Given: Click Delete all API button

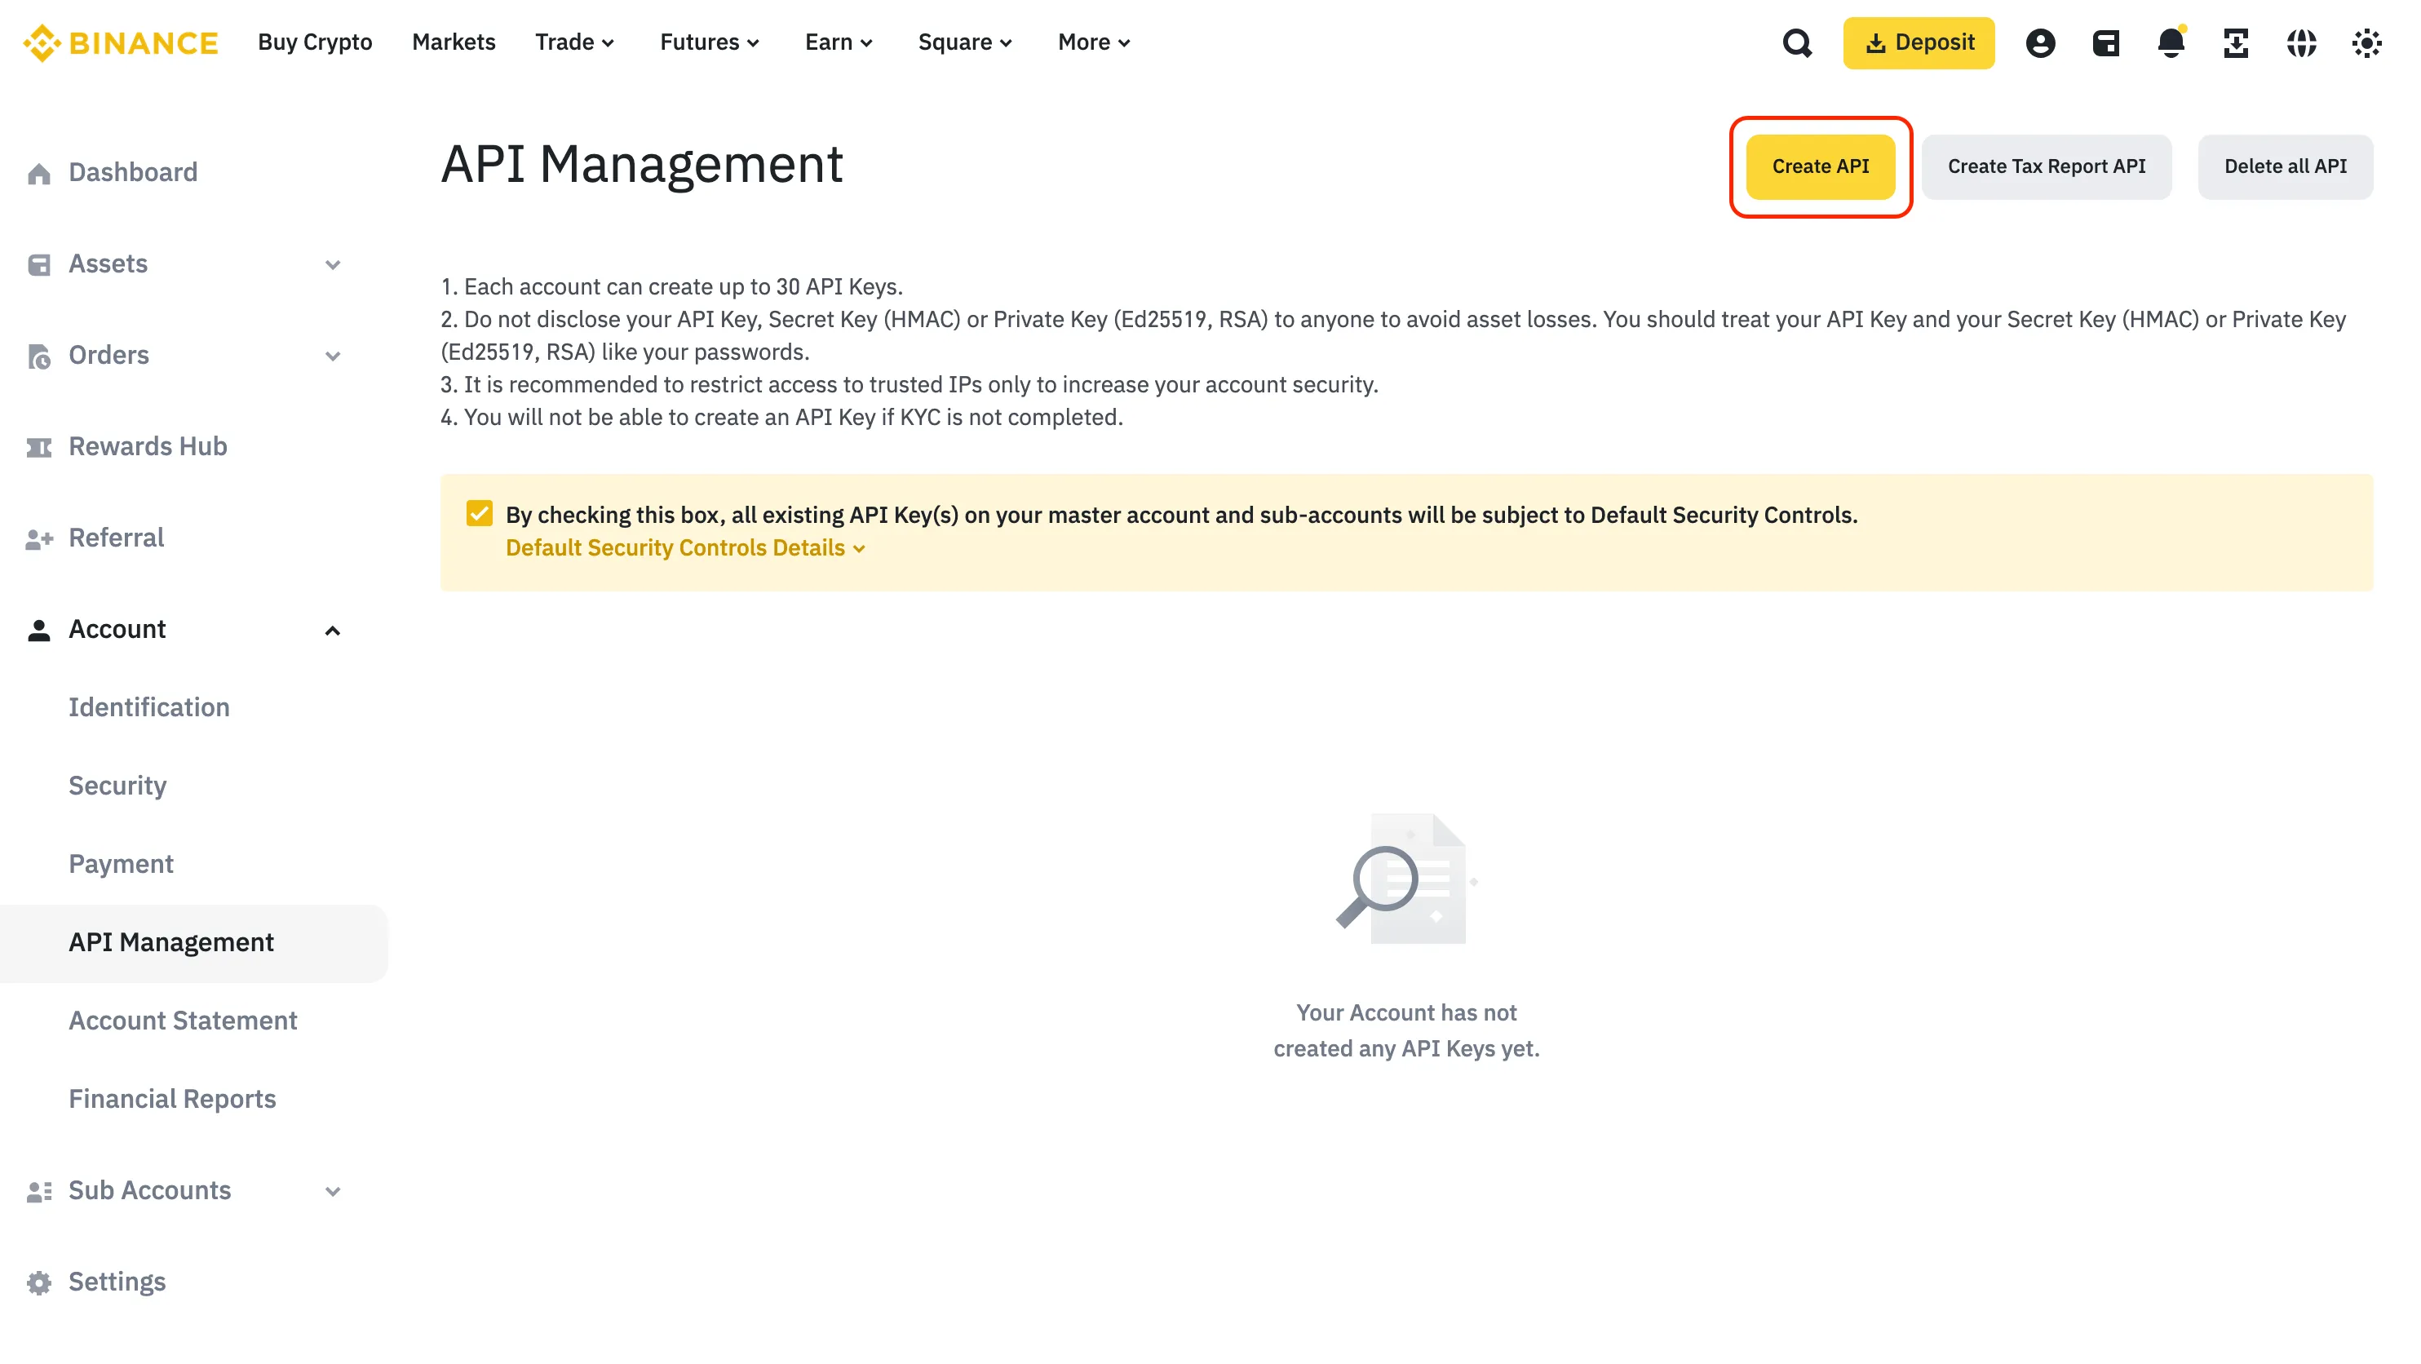Looking at the screenshot, I should pyautogui.click(x=2285, y=166).
